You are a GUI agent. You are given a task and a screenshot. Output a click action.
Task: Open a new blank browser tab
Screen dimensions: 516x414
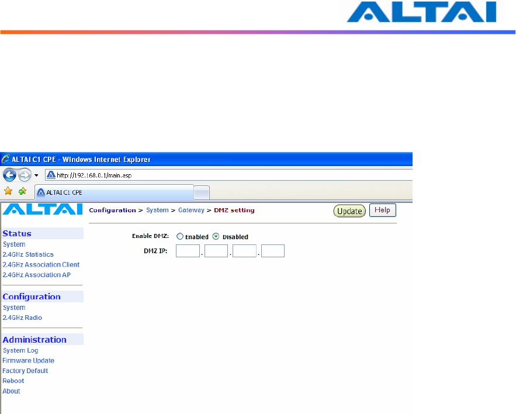[x=202, y=193]
